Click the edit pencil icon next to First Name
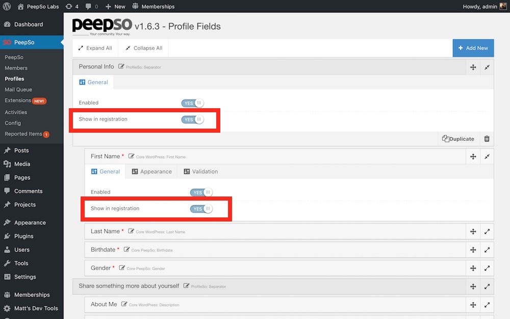 131,156
